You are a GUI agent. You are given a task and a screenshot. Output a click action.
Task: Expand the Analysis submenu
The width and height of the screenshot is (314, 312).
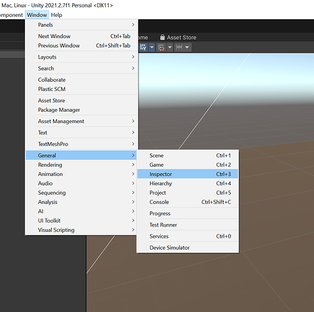(x=81, y=202)
